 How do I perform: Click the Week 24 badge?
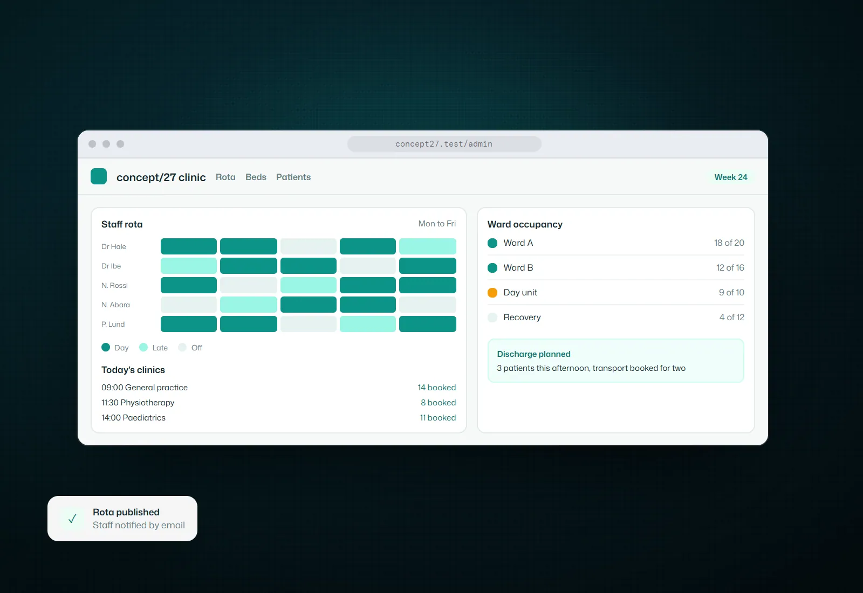click(x=731, y=177)
